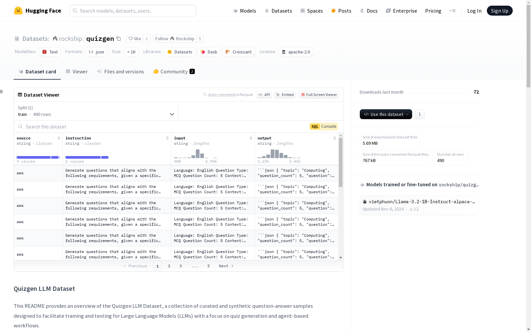Go to page 3 of the dataset
531x332 pixels.
coord(181,266)
